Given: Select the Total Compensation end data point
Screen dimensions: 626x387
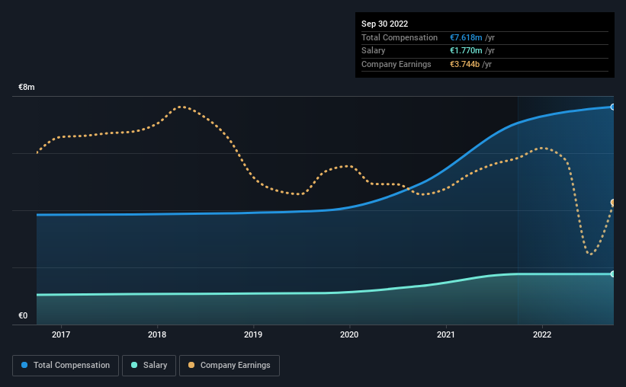Looking at the screenshot, I should pos(613,107).
